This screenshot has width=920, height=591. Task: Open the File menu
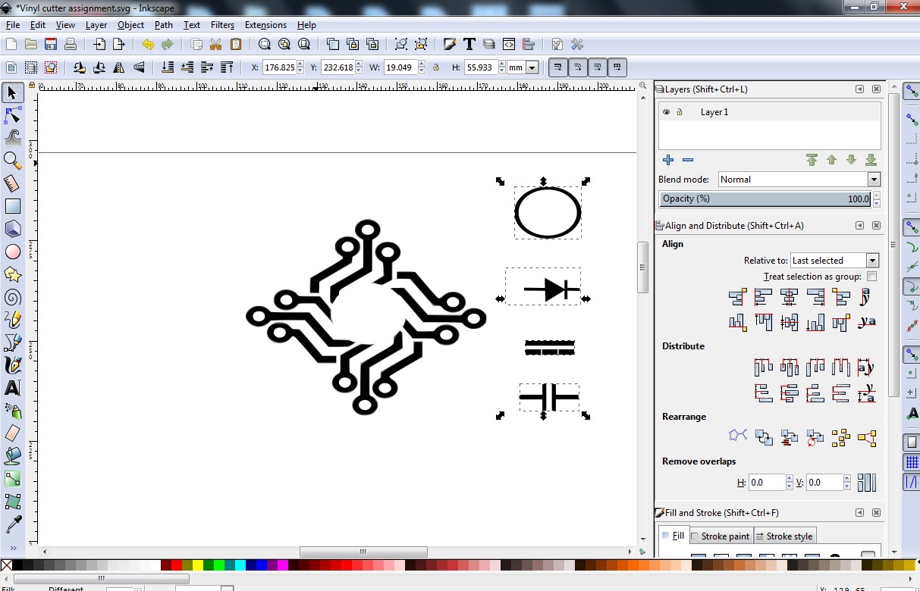pos(13,25)
